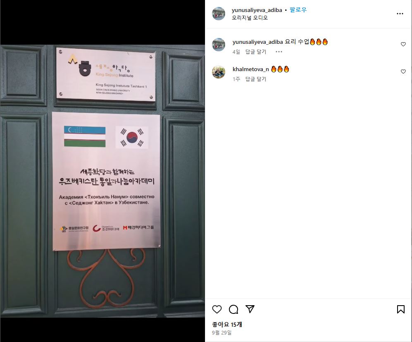Reply to khalmetova_n's comment via 답글 달기

pyautogui.click(x=256, y=79)
